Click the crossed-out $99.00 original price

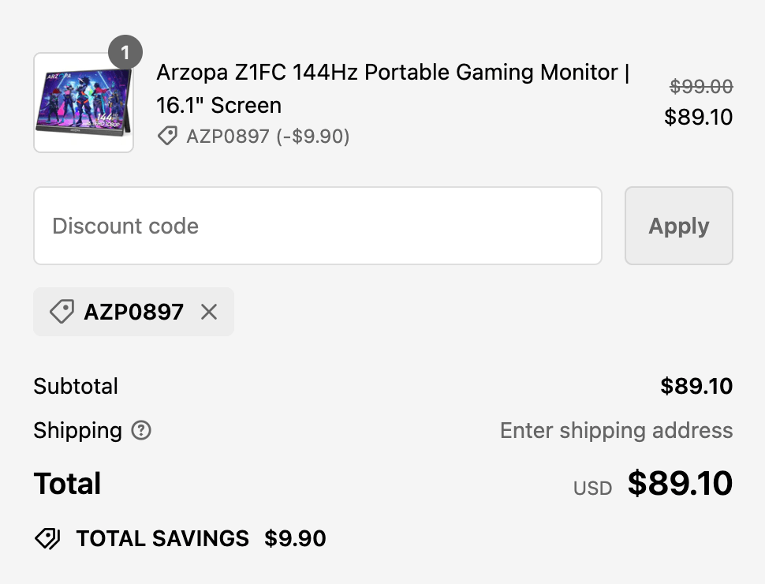click(700, 88)
